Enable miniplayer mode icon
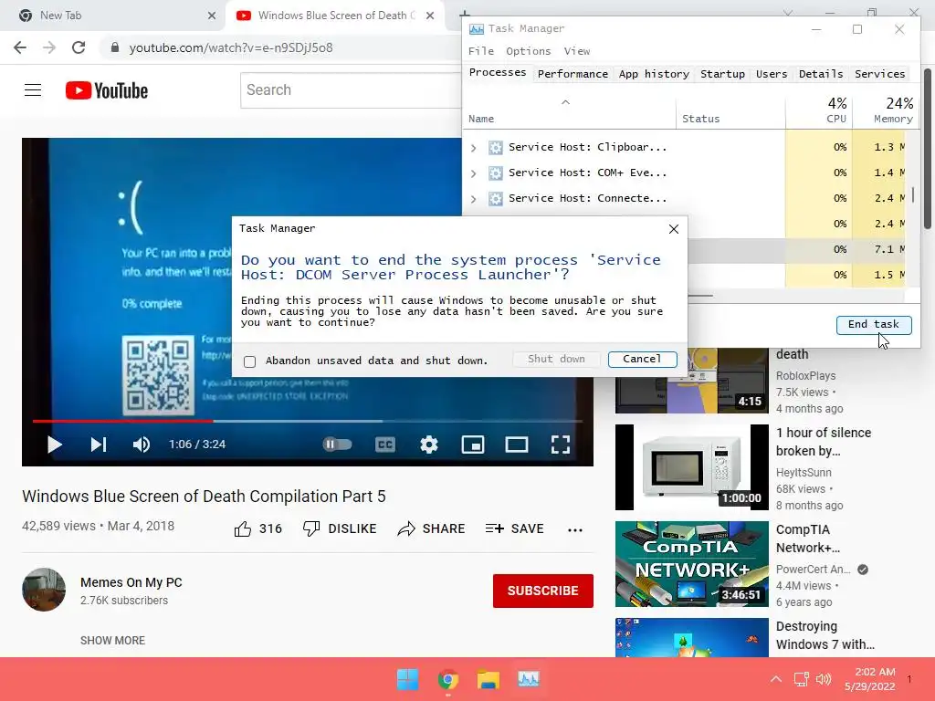The image size is (935, 701). [473, 445]
